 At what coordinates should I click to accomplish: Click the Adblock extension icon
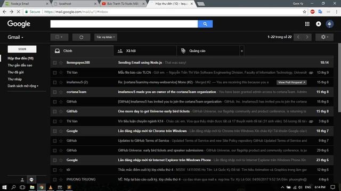pos(313,12)
